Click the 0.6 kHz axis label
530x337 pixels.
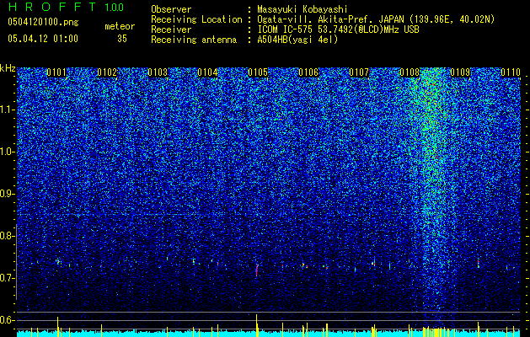[x=7, y=320]
